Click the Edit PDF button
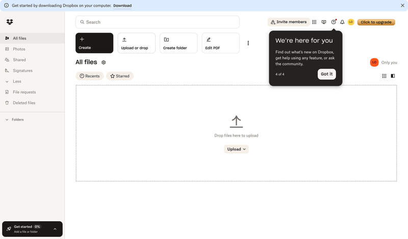Screen dimensions: 408x239 [x=221, y=43]
